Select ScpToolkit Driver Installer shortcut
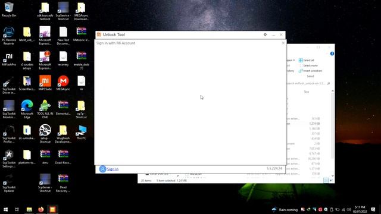 [x=9, y=85]
